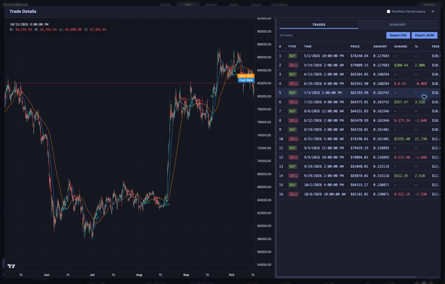
Task: Click the TradingView logo on chart
Action: click(11, 266)
